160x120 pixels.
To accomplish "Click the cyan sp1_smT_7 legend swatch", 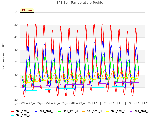I will pos(12,115).
